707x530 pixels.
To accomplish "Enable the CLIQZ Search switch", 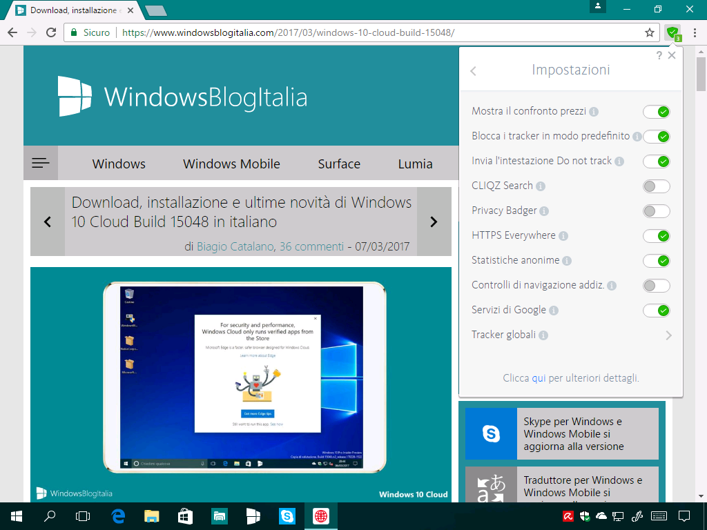I will pyautogui.click(x=657, y=186).
